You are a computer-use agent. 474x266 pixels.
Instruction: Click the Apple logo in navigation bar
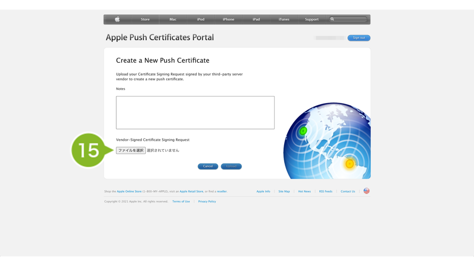(117, 19)
